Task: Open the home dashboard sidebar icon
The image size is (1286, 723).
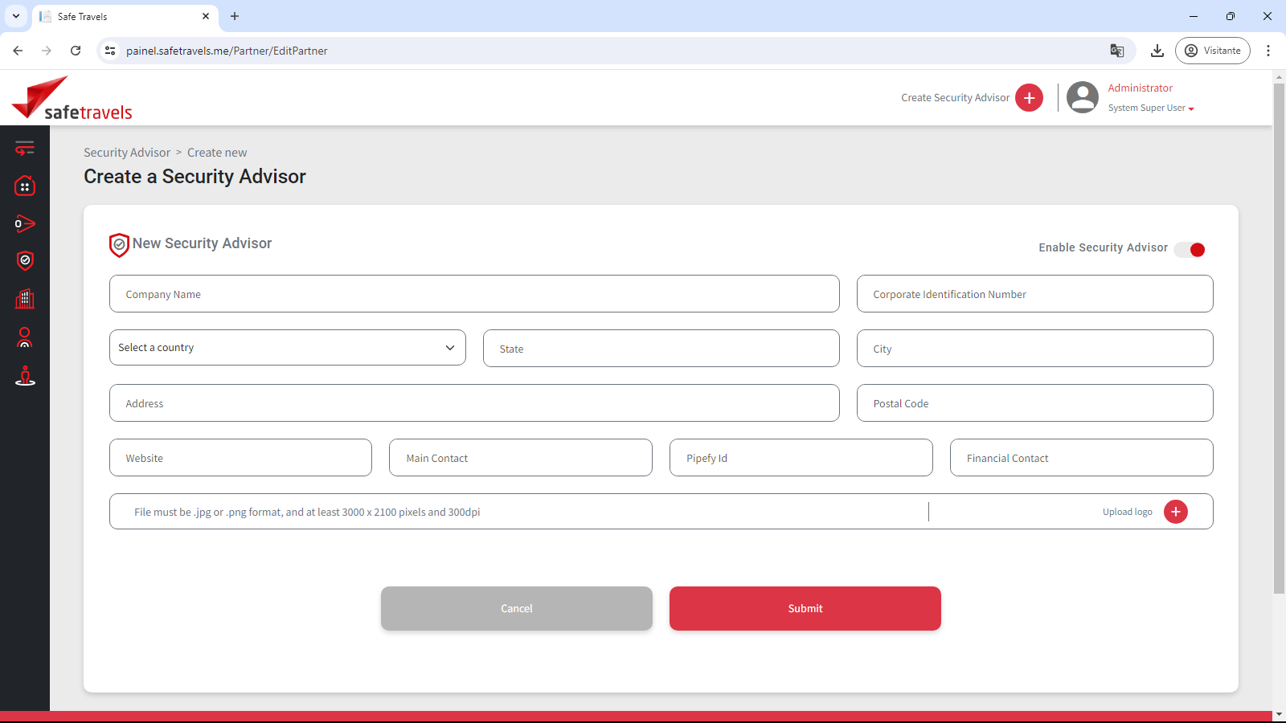Action: (25, 186)
